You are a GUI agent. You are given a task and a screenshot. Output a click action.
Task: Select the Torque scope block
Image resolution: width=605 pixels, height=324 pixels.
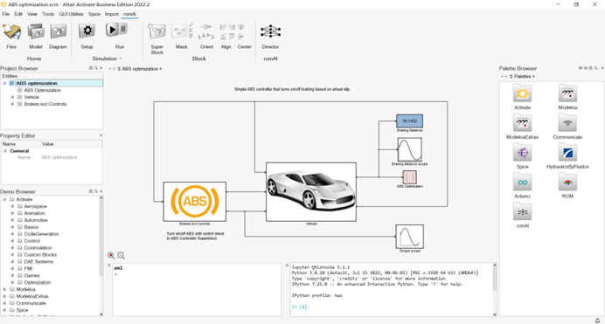coord(409,237)
